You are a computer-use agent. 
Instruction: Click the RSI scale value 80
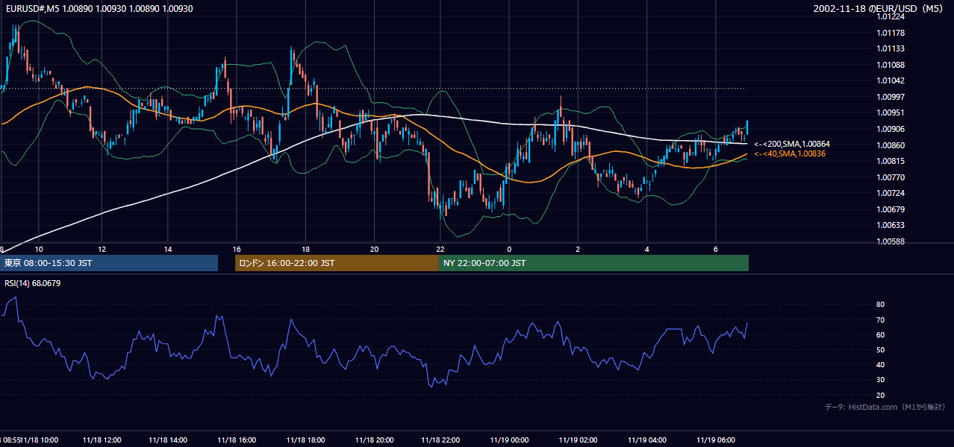click(x=880, y=305)
